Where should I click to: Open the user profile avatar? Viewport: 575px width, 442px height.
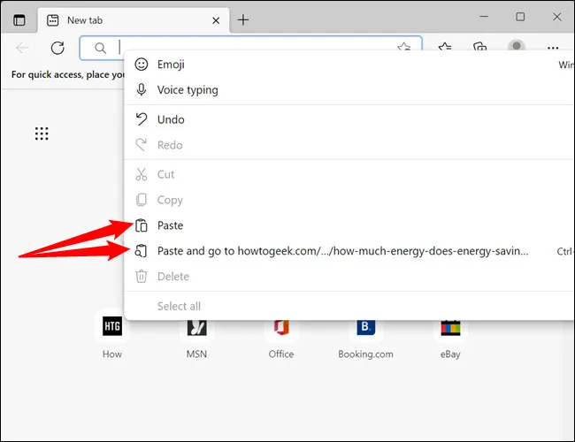(x=517, y=49)
